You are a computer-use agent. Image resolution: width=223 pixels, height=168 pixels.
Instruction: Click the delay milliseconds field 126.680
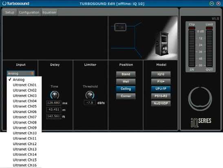tap(54, 103)
